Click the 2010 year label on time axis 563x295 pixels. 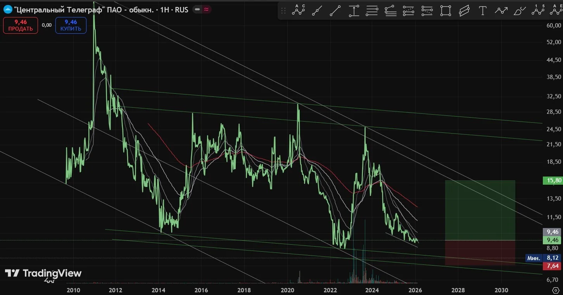pos(73,290)
